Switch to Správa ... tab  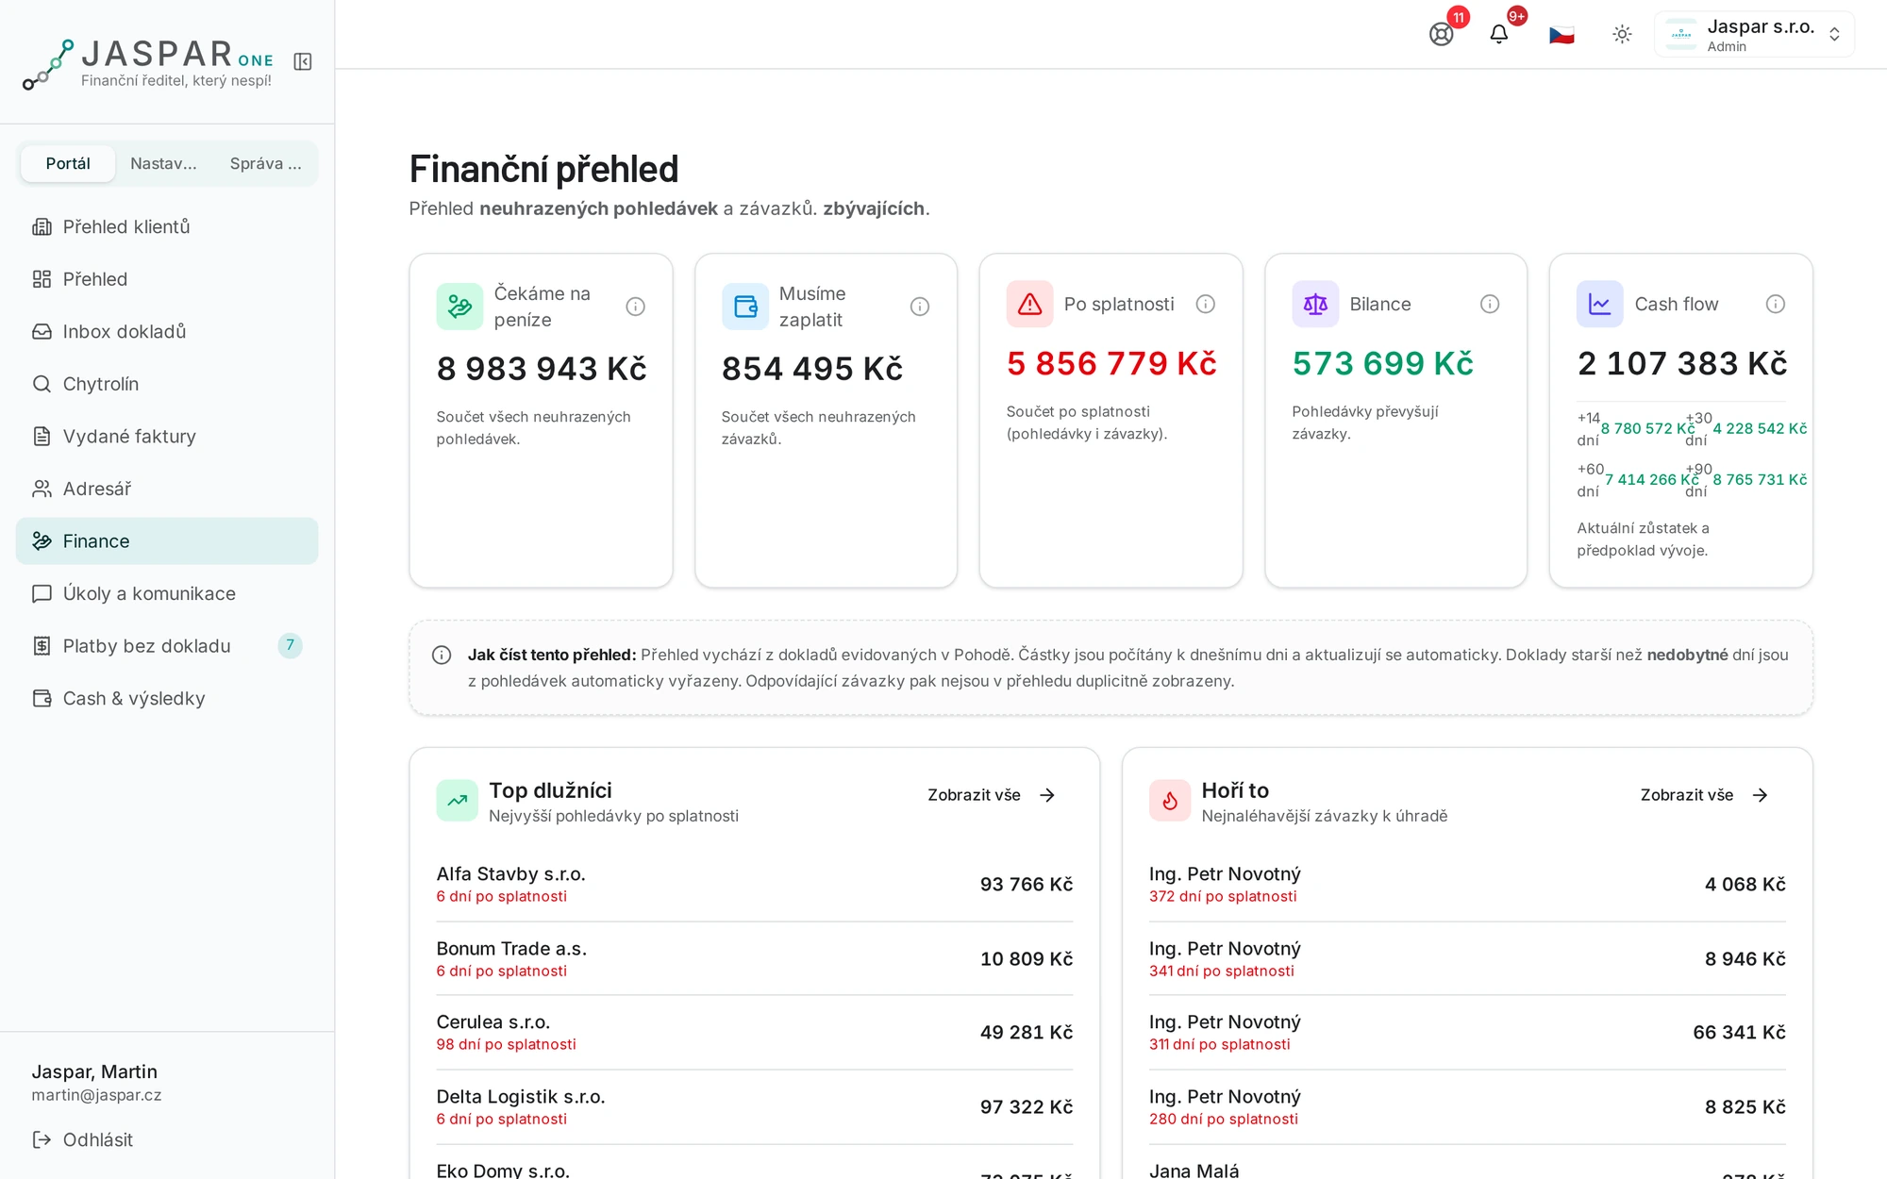click(x=265, y=163)
